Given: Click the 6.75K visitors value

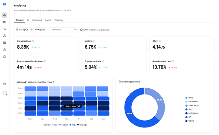Looking at the screenshot, I should pos(90,47).
